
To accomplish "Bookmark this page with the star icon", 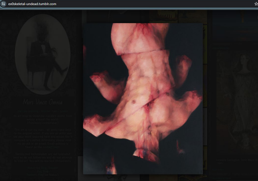I will click(256, 4).
